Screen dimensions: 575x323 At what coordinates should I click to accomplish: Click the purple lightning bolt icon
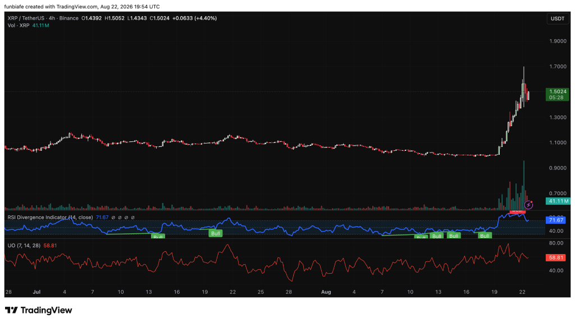coord(528,205)
